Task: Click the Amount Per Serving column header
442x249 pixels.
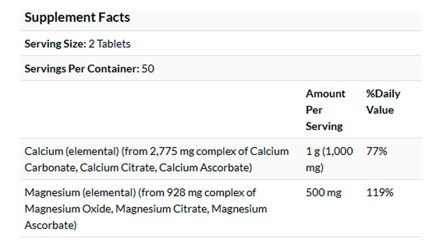Action: click(325, 110)
